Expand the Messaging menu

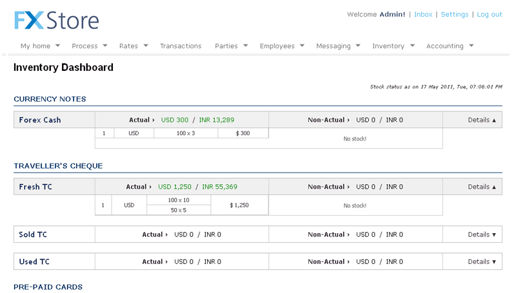click(x=338, y=46)
